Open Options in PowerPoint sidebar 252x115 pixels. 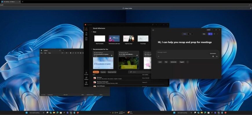pos(86,83)
